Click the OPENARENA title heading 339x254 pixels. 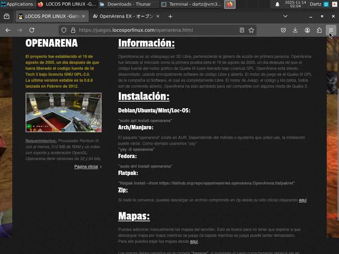coord(51,43)
